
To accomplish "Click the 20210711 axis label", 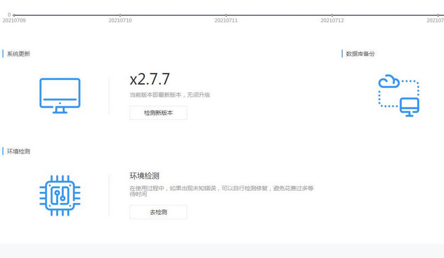I will [226, 21].
